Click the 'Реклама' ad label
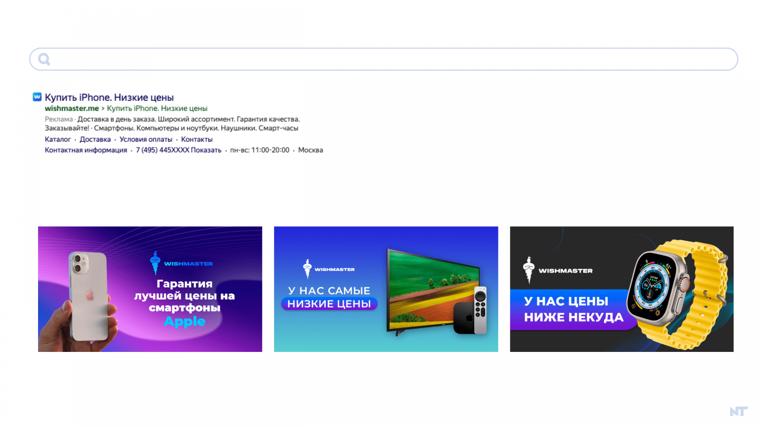The width and height of the screenshot is (761, 428). pyautogui.click(x=59, y=119)
